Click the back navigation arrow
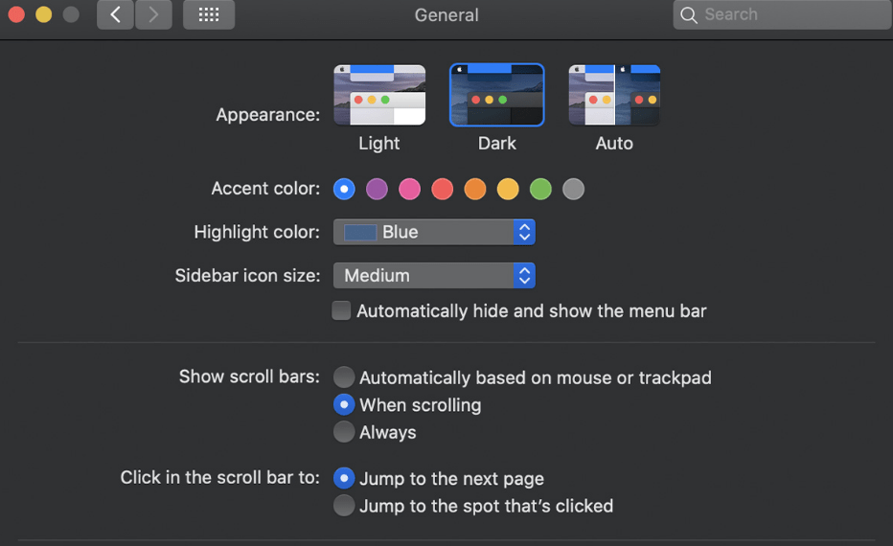Screen dimensions: 893x546 tap(115, 14)
